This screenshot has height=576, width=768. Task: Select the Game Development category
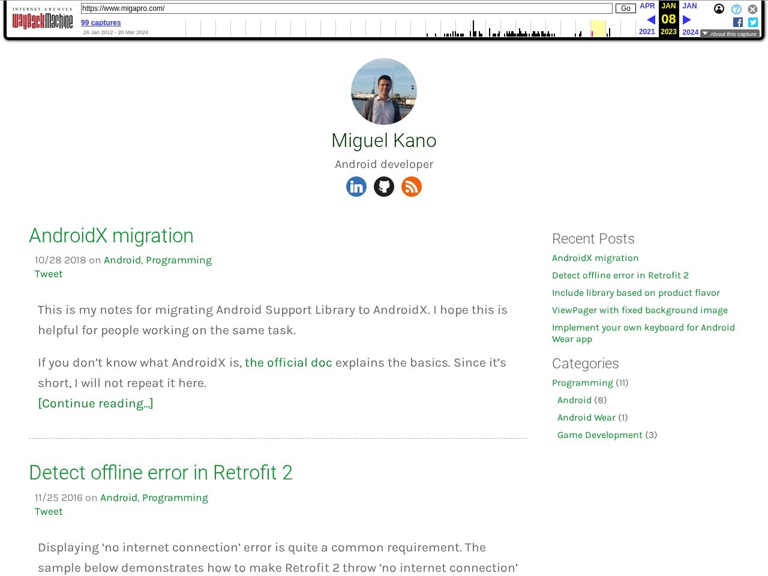point(599,435)
